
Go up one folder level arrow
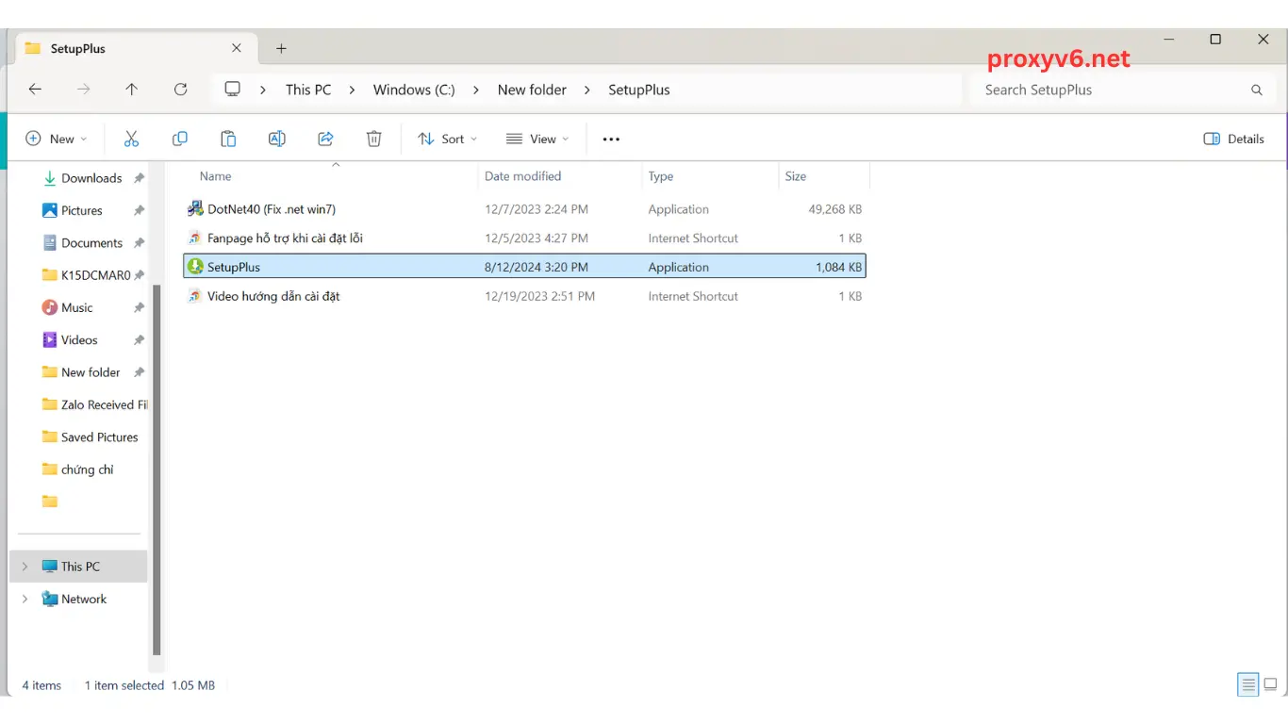132,90
